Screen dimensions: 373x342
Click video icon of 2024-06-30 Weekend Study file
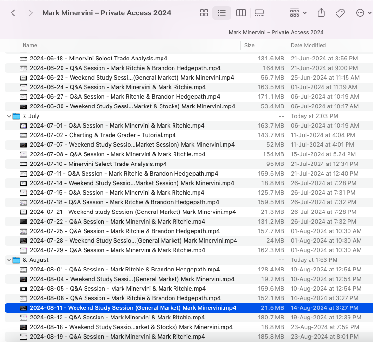click(x=23, y=106)
